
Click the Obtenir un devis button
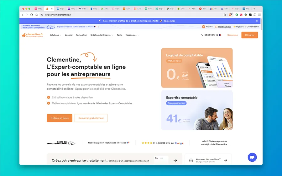coord(60,118)
